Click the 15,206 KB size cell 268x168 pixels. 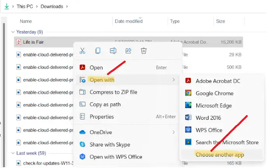coord(231,42)
